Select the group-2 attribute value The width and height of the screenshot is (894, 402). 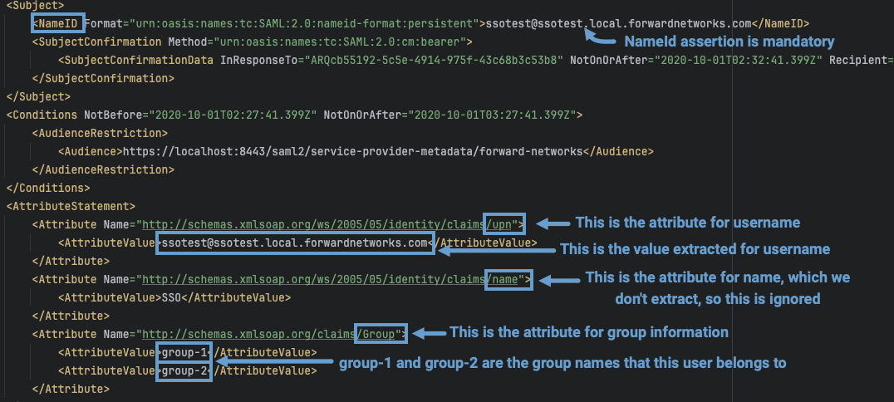184,370
